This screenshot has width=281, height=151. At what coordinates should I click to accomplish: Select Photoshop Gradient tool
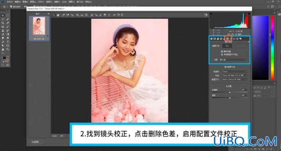[8, 34]
